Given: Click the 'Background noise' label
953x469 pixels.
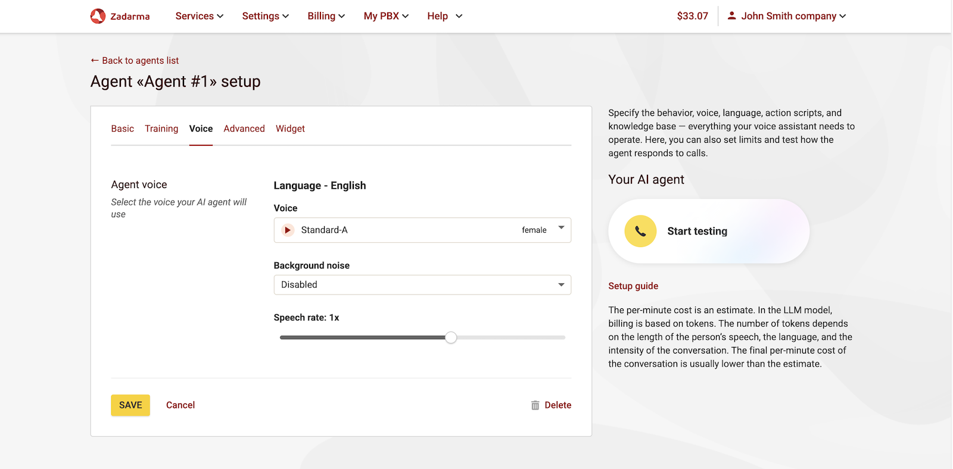Looking at the screenshot, I should 312,265.
